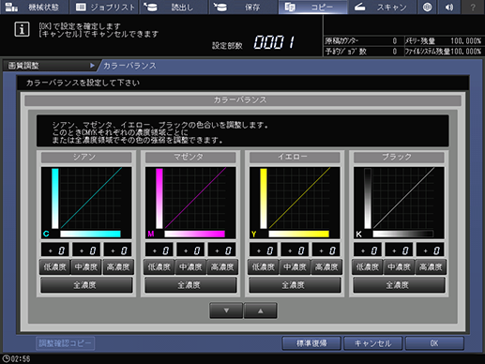The height and width of the screenshot is (364, 485).
Task: Click the カラーバランス panel title bar
Action: pyautogui.click(x=243, y=100)
